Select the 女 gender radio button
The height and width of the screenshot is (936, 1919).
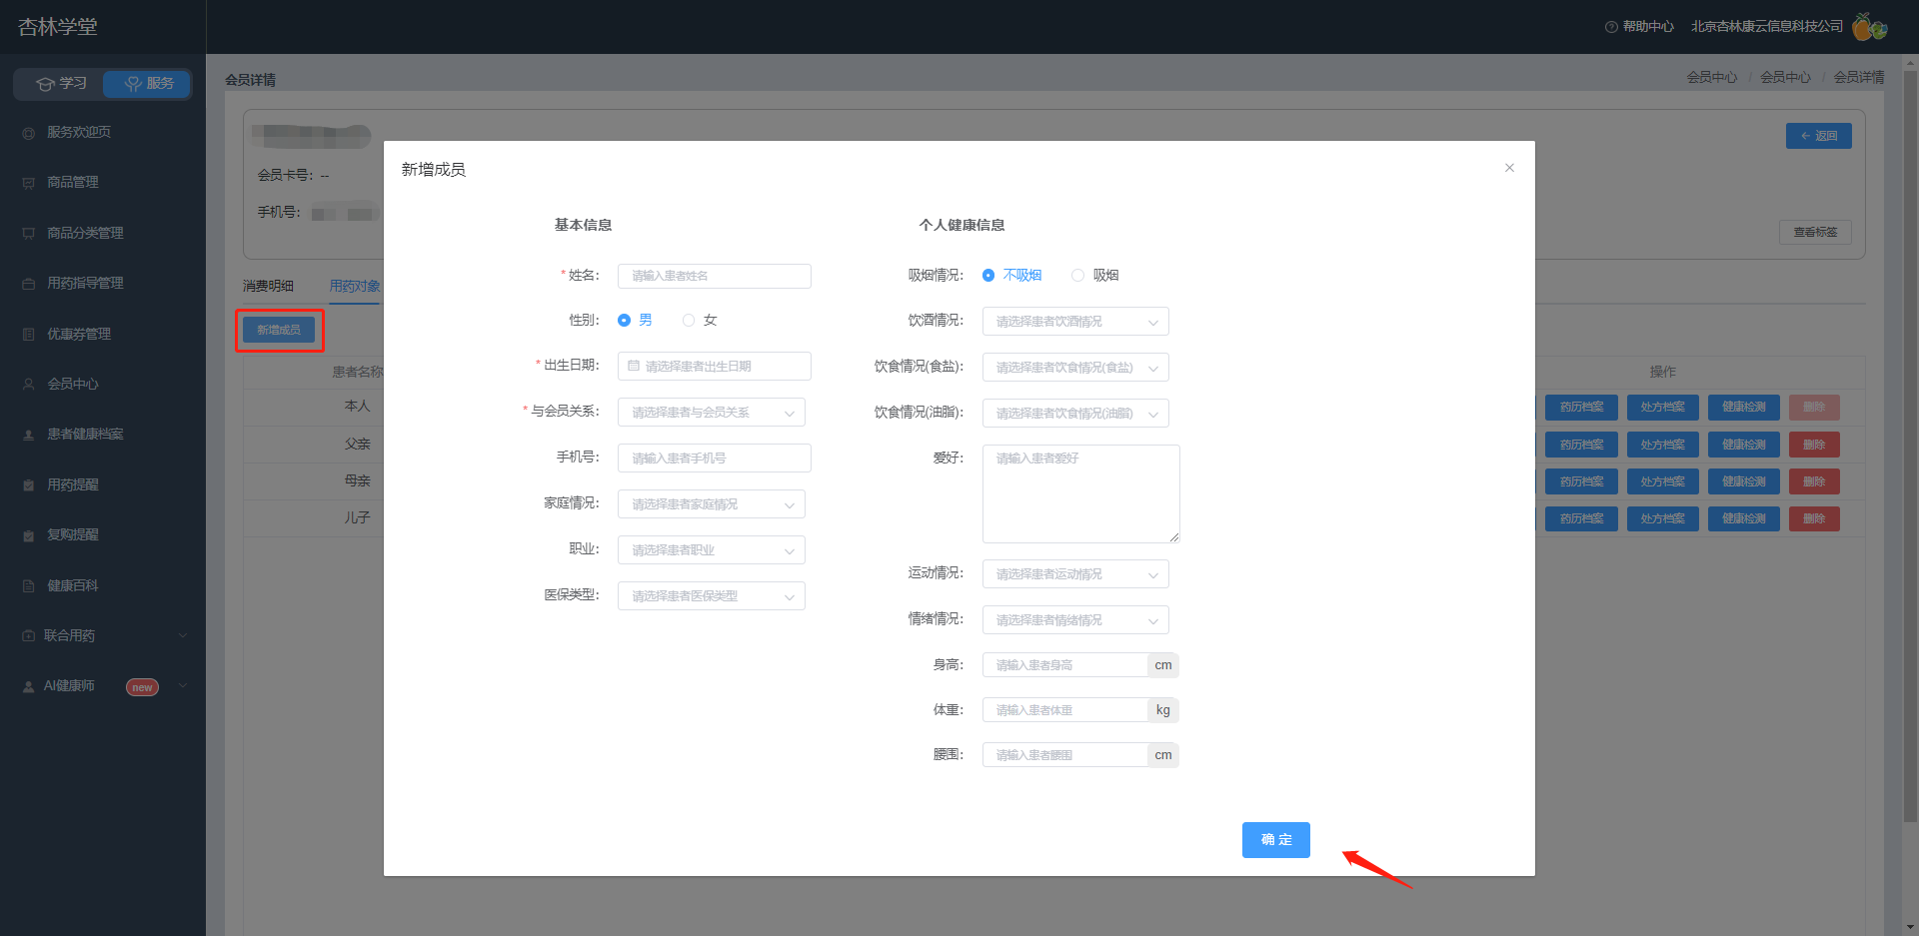tap(689, 321)
